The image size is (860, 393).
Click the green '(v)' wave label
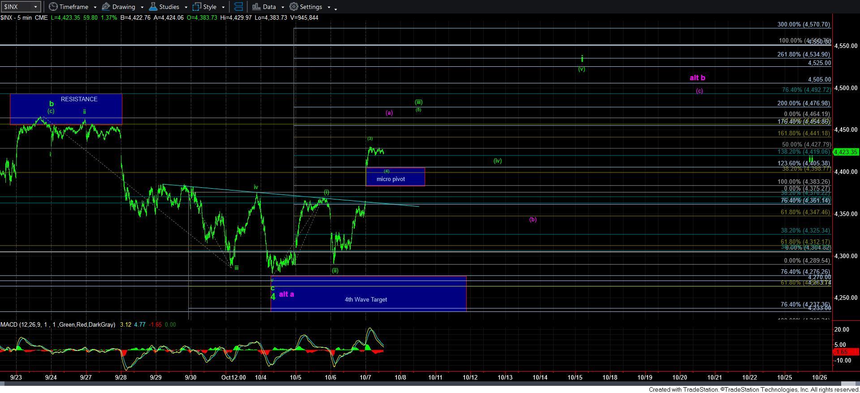581,69
